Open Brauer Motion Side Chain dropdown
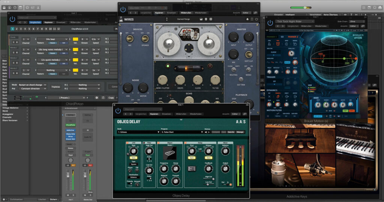384x202 pixels. (x=357, y=21)
